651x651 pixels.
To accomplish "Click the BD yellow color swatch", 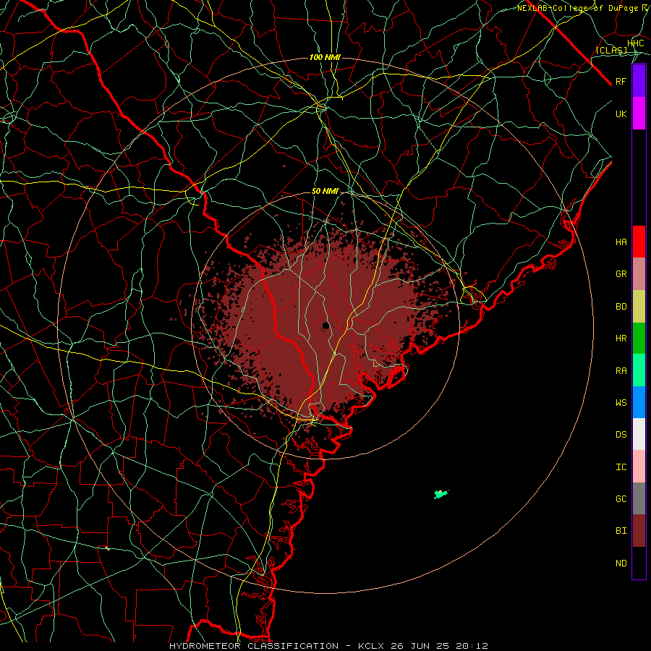I will (639, 306).
